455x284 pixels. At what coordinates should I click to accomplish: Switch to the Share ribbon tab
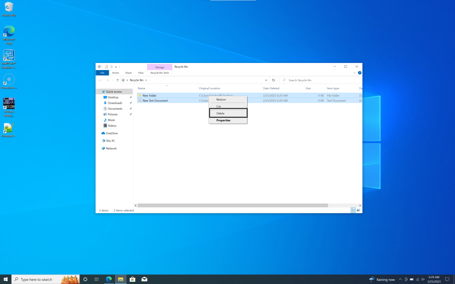(x=128, y=73)
